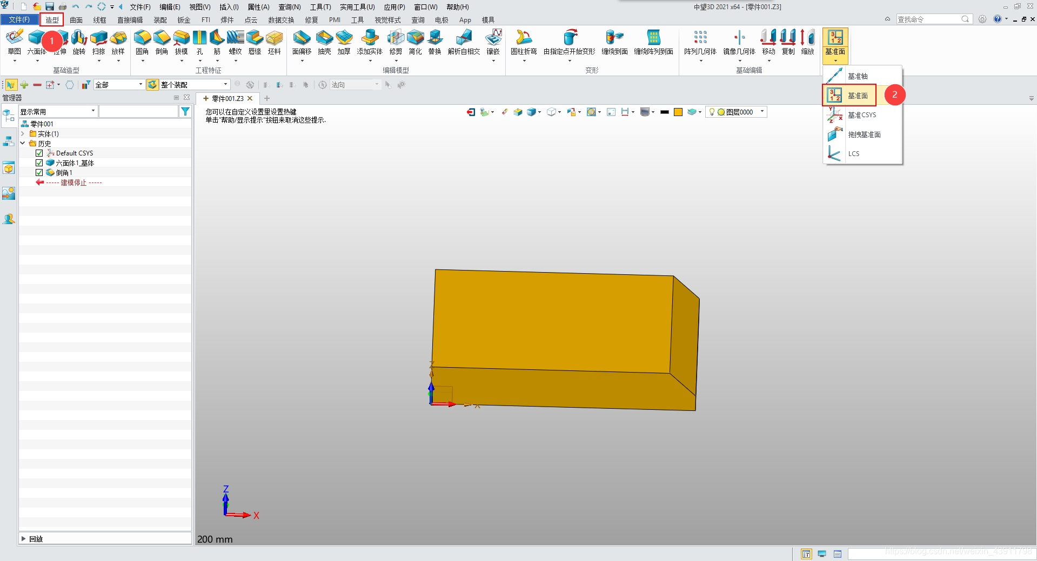This screenshot has width=1037, height=561.
Task: Click the 抽壳 shell tool
Action: click(x=324, y=43)
